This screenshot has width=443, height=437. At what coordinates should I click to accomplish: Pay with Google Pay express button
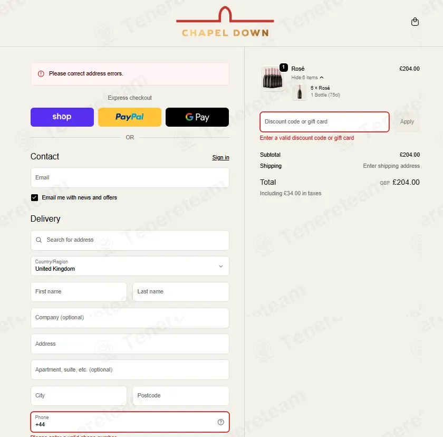tap(197, 117)
